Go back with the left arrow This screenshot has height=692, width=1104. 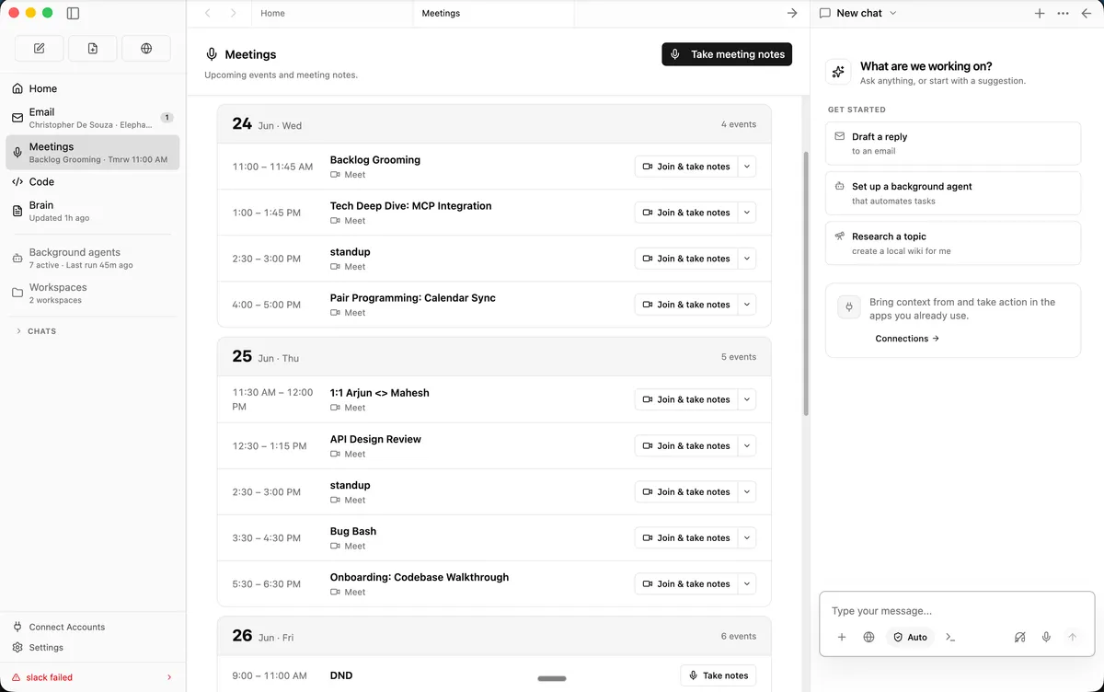[208, 14]
